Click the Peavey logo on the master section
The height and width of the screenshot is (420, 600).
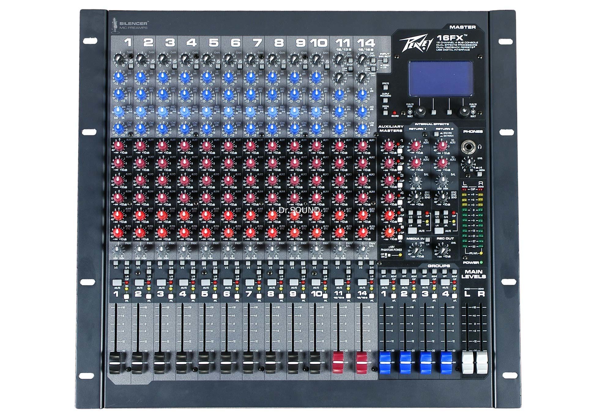coord(416,44)
